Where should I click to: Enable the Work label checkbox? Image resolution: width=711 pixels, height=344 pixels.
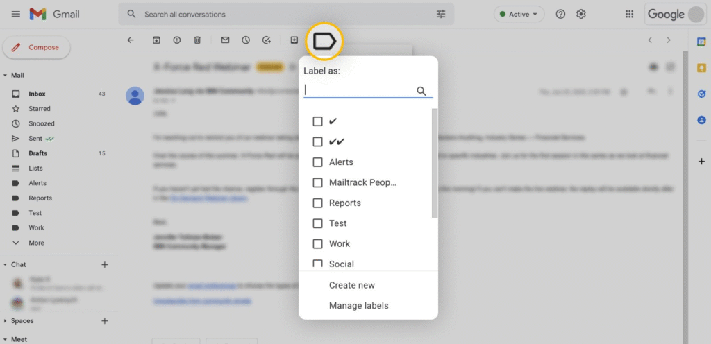317,244
